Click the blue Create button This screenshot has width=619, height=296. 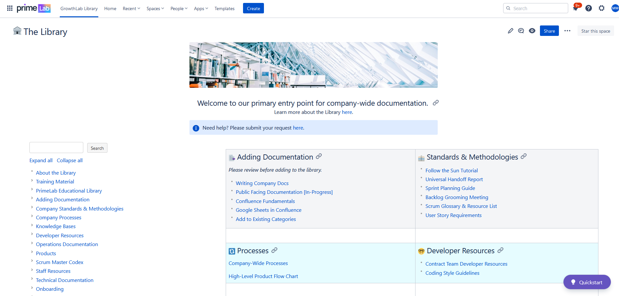coord(253,8)
